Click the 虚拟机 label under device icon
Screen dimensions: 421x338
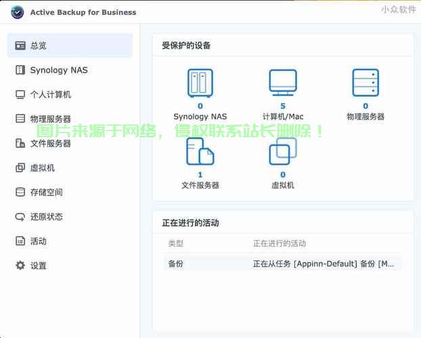coord(283,185)
